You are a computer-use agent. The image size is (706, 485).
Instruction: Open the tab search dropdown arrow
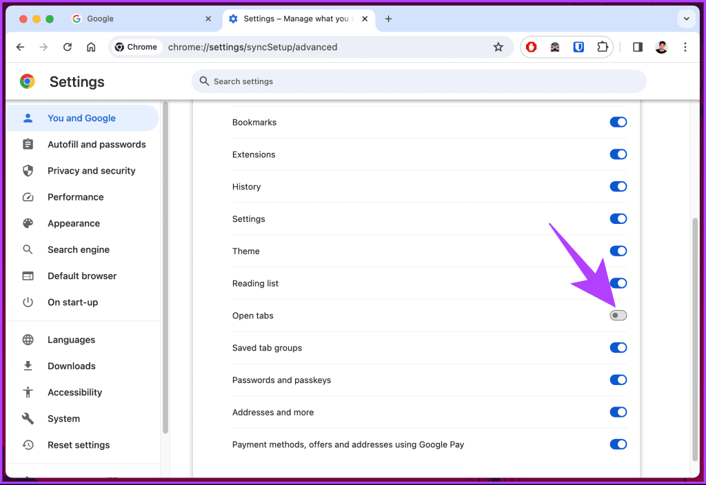[687, 19]
